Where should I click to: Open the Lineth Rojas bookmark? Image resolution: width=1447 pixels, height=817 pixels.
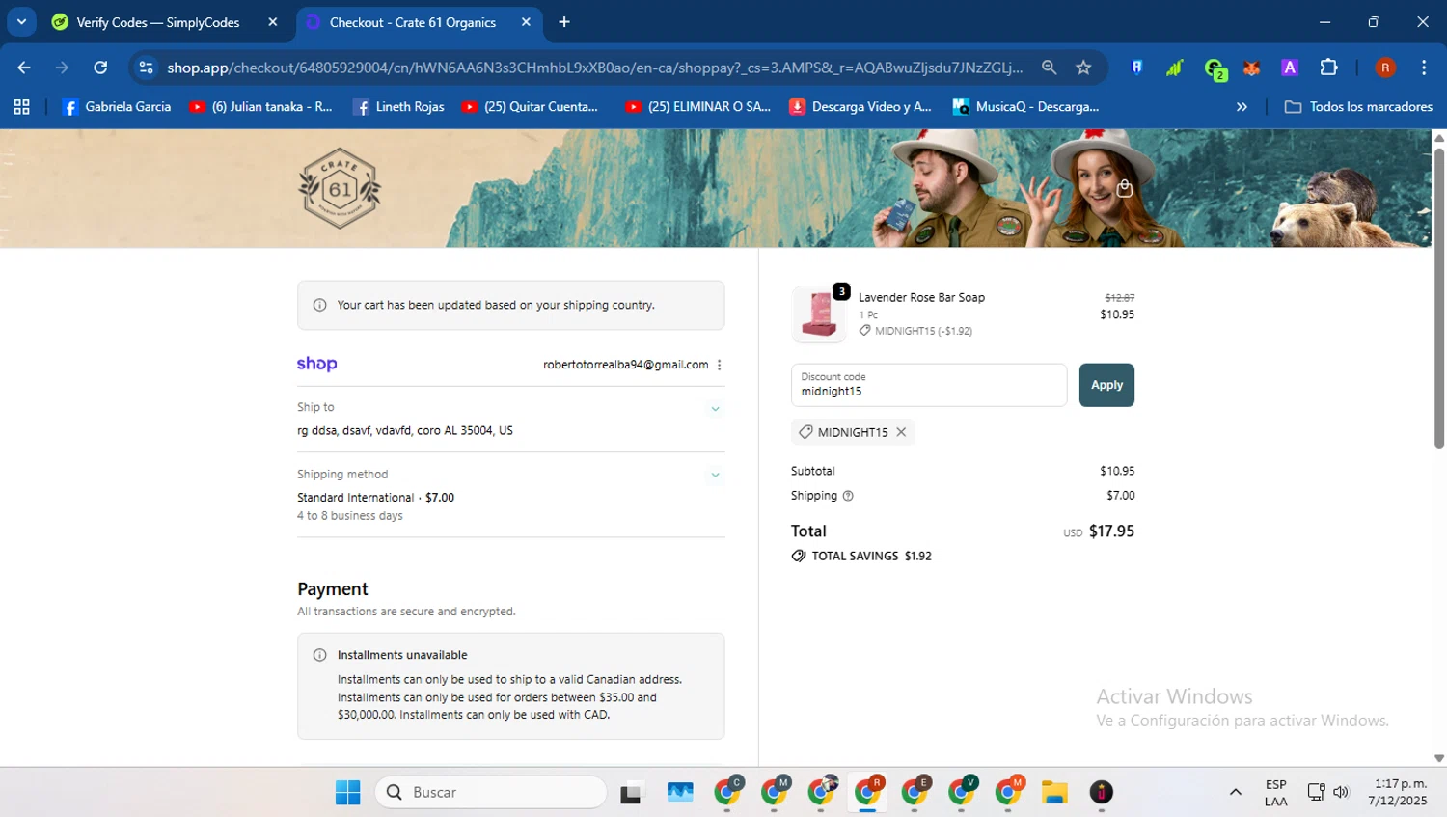point(398,107)
